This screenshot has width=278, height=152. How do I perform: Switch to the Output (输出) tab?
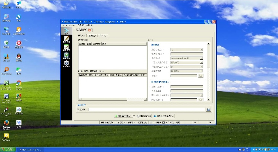[x=92, y=35]
